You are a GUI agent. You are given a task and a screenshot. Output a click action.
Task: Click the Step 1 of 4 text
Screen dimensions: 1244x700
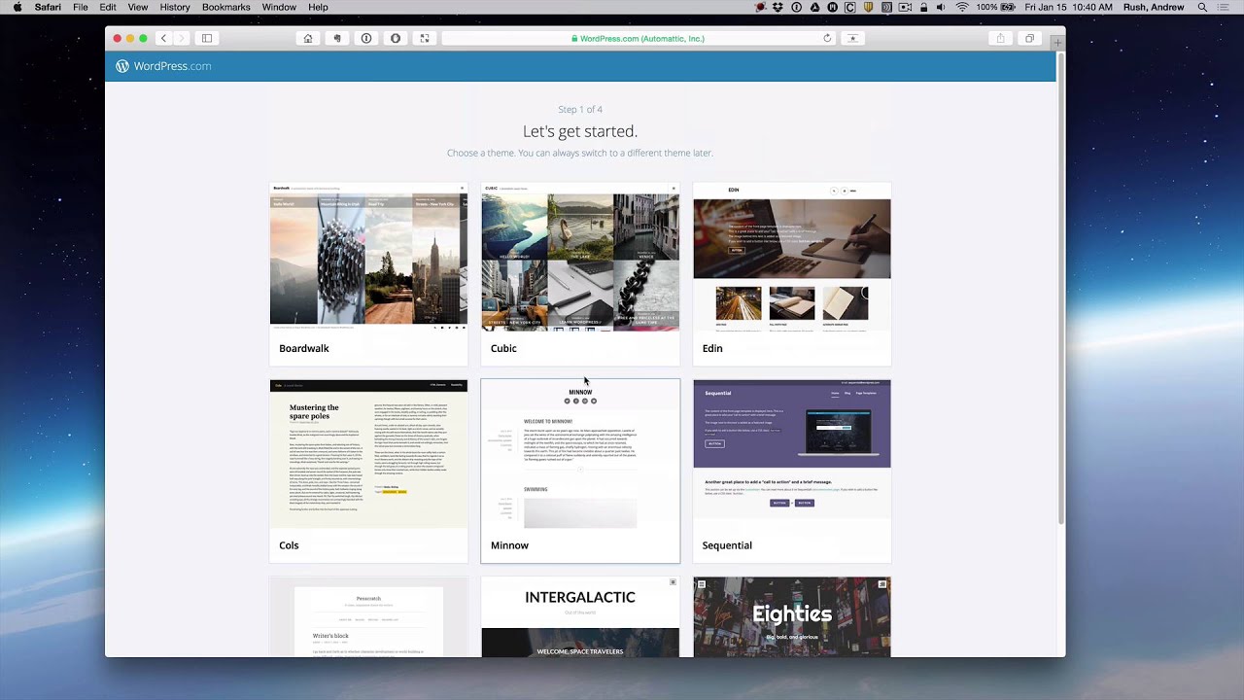tap(580, 109)
